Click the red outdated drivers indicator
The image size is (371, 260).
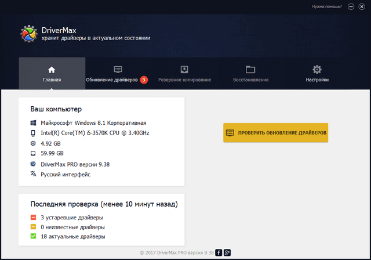tap(33, 218)
